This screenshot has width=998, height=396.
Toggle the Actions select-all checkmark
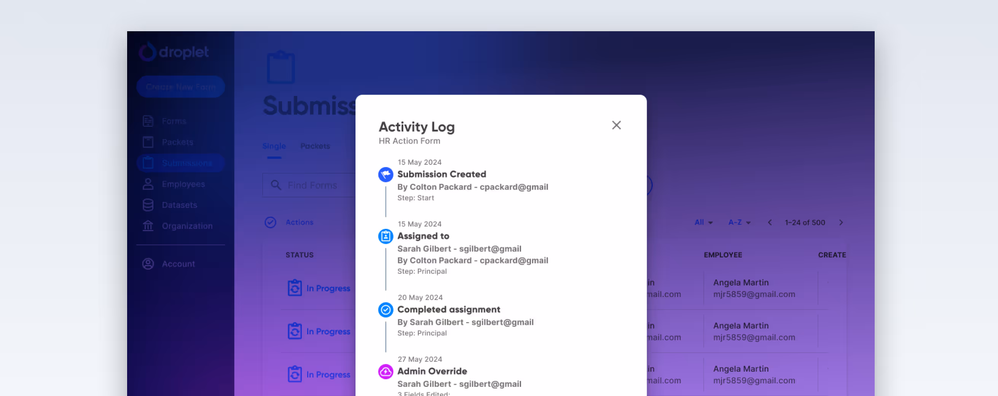[270, 222]
